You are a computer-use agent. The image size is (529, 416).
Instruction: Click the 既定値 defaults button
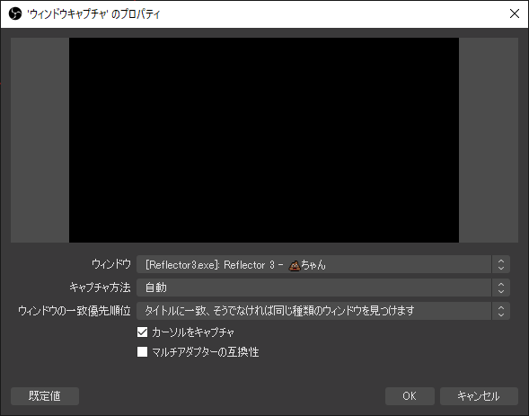pyautogui.click(x=45, y=396)
